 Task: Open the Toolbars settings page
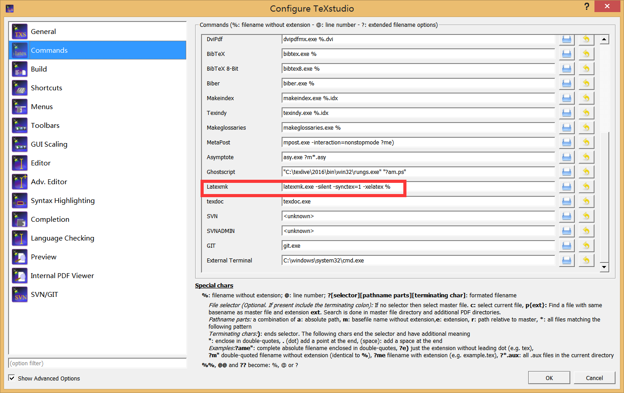point(98,126)
